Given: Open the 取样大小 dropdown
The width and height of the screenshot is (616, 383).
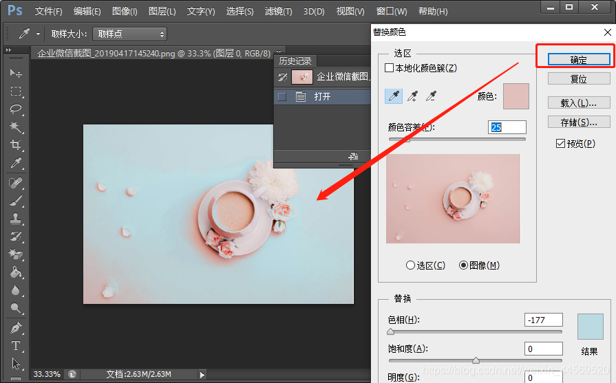Looking at the screenshot, I should [x=129, y=34].
